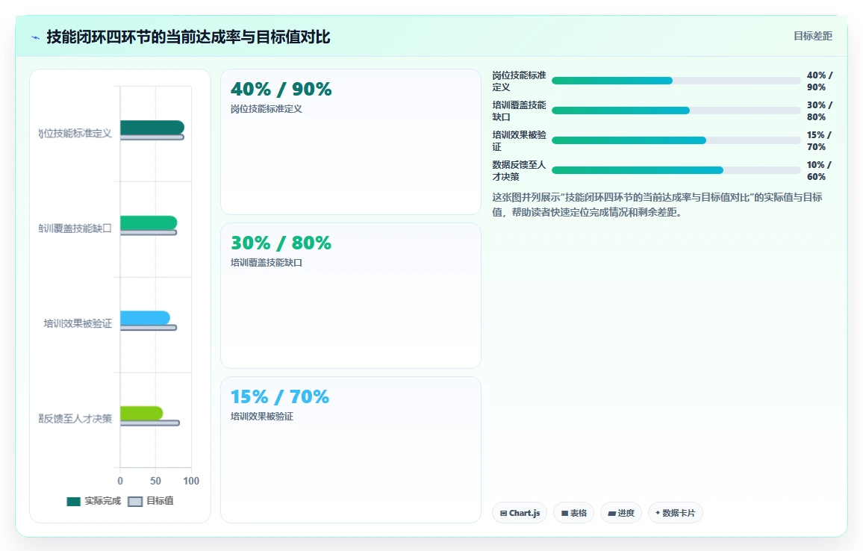The image size is (863, 551).
Task: Click the 数据反馈至人才决策 progress bar
Action: point(676,171)
